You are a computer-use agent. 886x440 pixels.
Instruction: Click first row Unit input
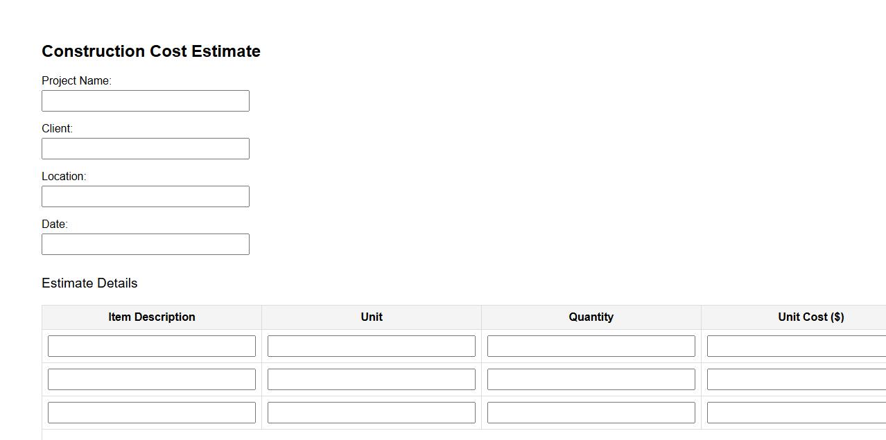[x=372, y=346]
